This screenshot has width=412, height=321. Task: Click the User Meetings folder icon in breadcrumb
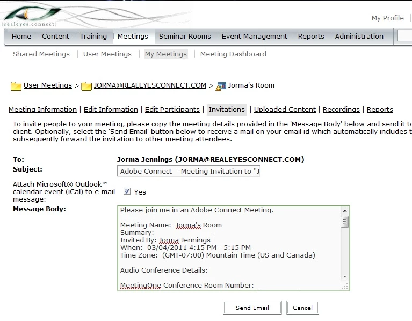click(16, 86)
